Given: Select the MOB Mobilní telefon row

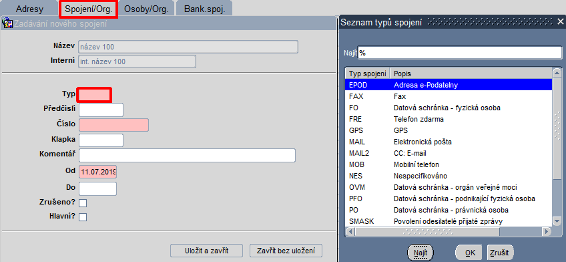Looking at the screenshot, I should (449, 164).
